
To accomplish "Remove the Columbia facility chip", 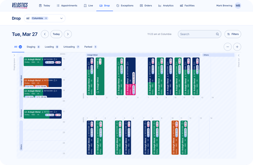I will 46,18.
